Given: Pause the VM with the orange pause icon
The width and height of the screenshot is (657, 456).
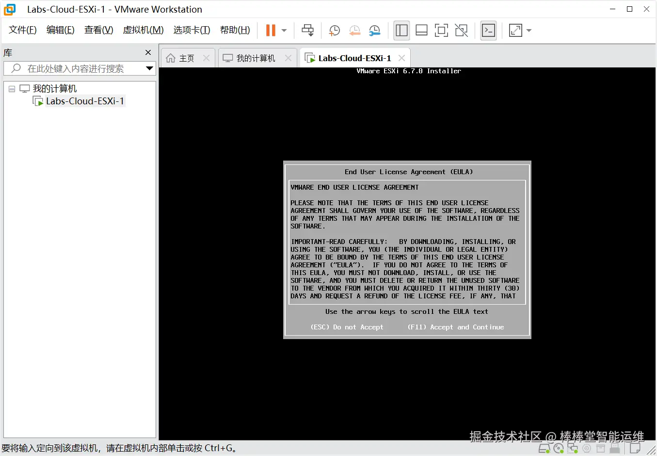Looking at the screenshot, I should tap(271, 30).
